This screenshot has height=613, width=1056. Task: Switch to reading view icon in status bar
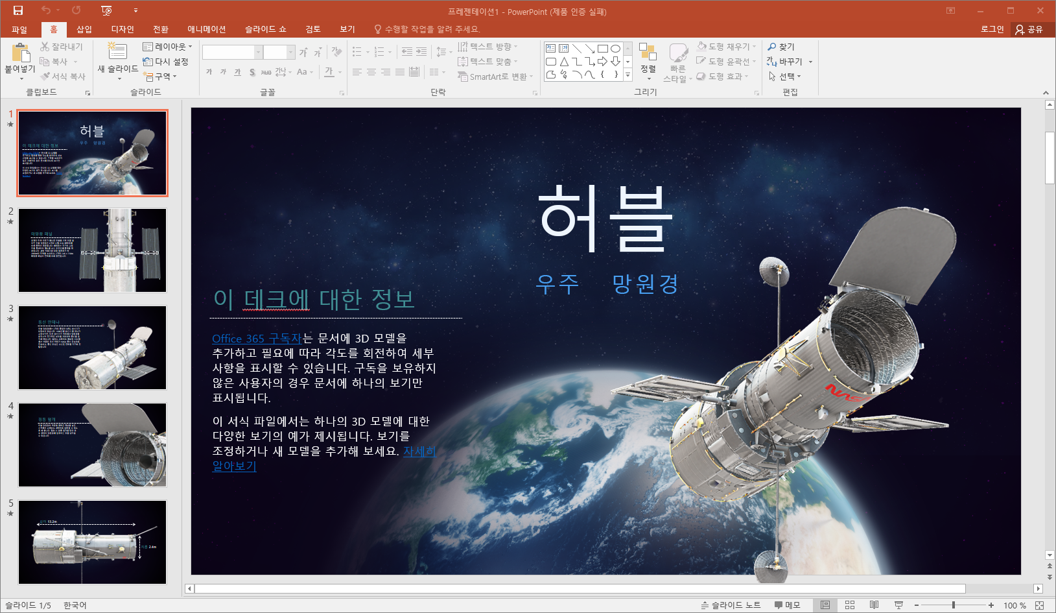(874, 605)
